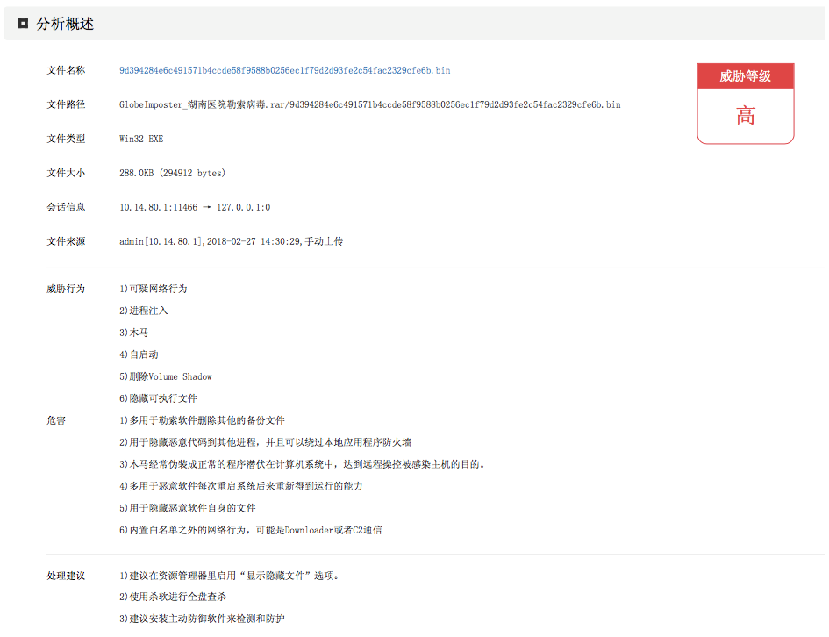Click the upload timestamp 2018-02-27 14:30:29
829x637 pixels.
coord(254,240)
